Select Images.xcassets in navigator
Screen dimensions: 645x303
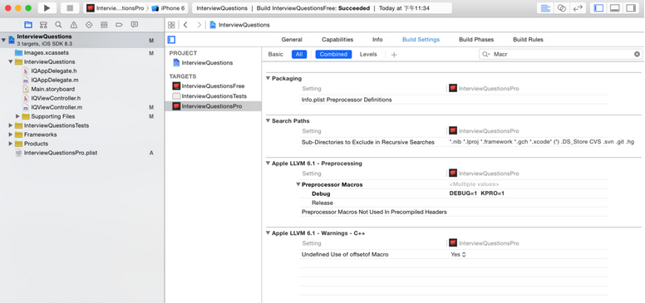pyautogui.click(x=46, y=53)
